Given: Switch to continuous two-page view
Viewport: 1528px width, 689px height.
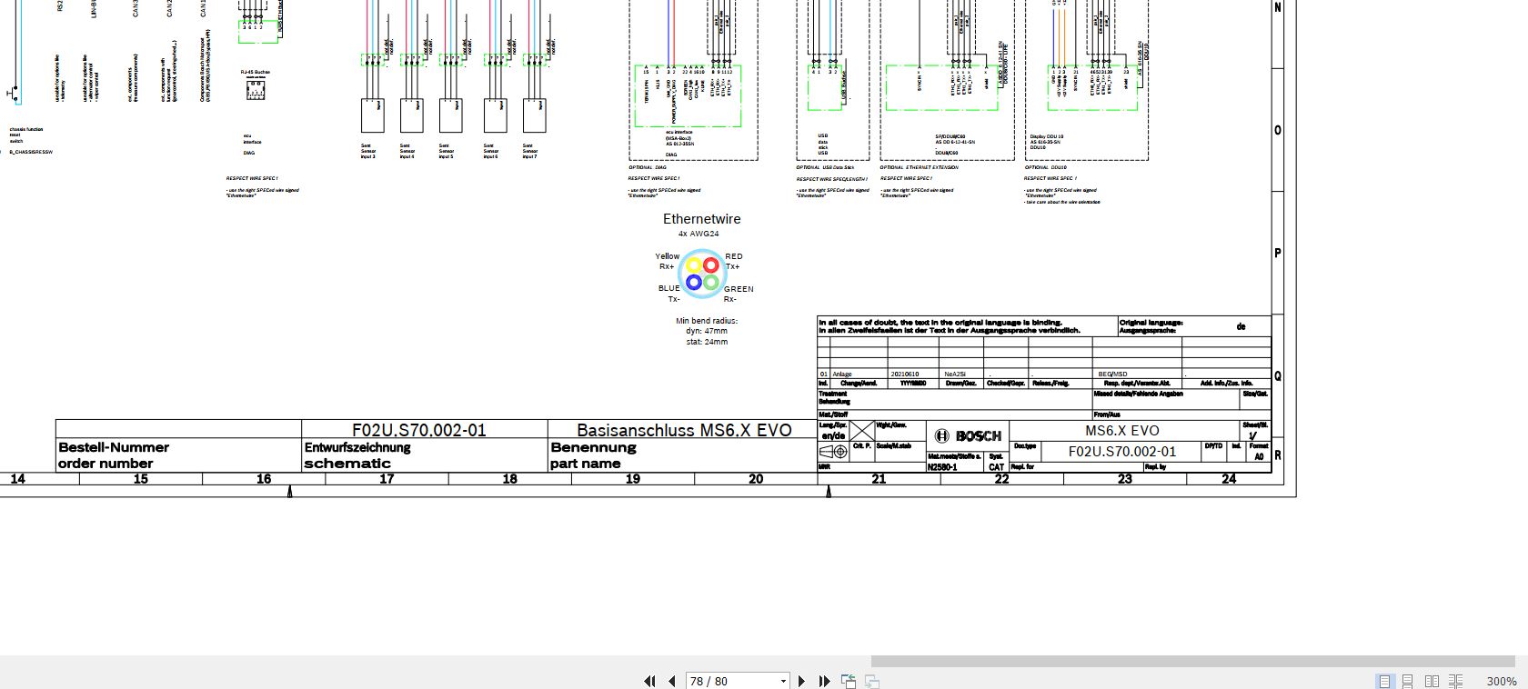Looking at the screenshot, I should tap(1455, 681).
